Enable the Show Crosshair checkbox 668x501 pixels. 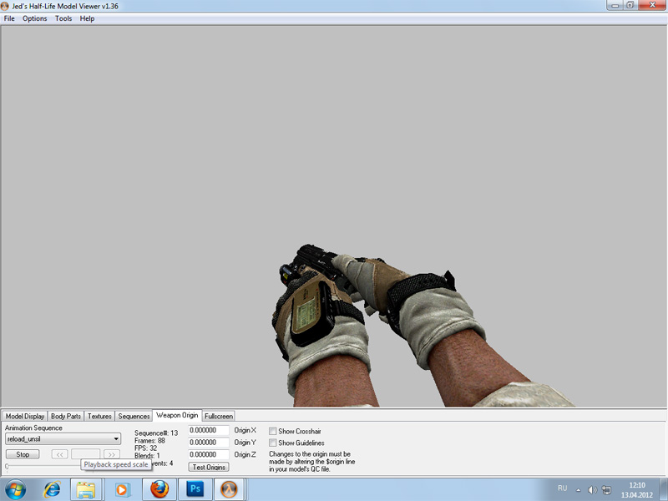[x=273, y=431]
